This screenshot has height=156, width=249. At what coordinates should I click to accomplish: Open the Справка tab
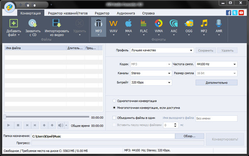148,13
